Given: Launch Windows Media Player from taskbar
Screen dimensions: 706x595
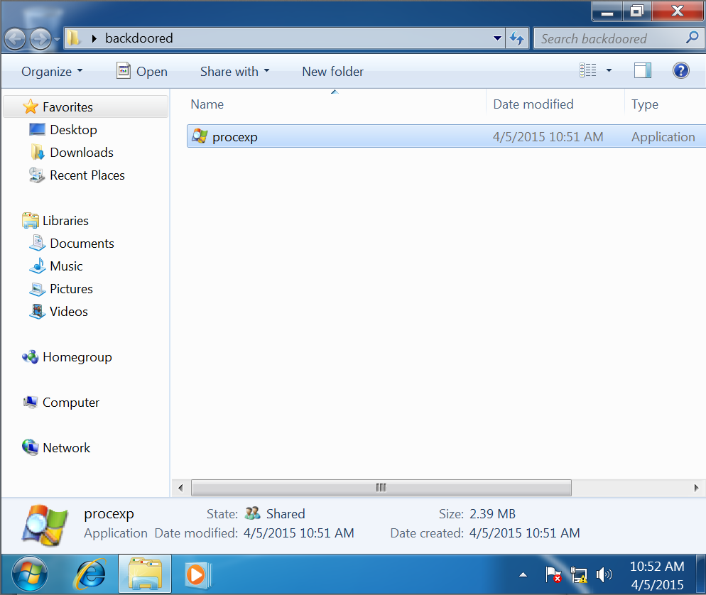Looking at the screenshot, I should tap(195, 572).
